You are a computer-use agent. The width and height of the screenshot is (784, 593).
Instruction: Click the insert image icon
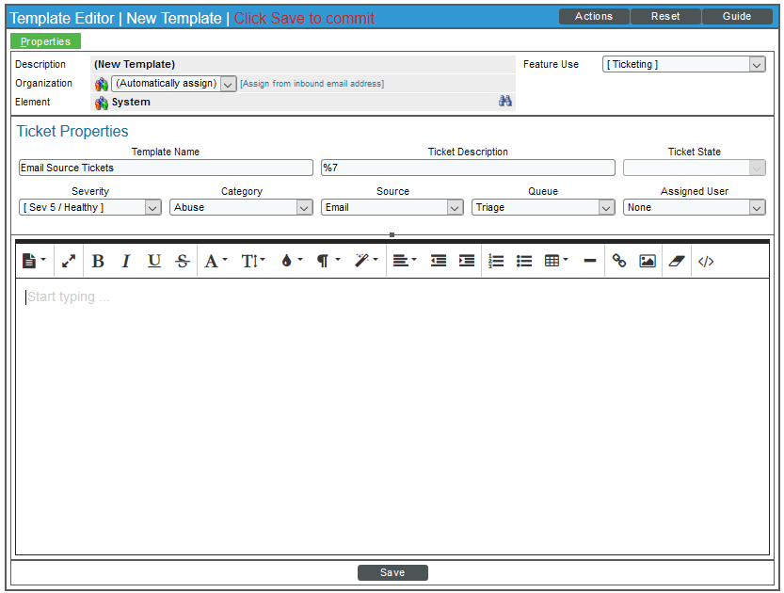click(x=648, y=262)
